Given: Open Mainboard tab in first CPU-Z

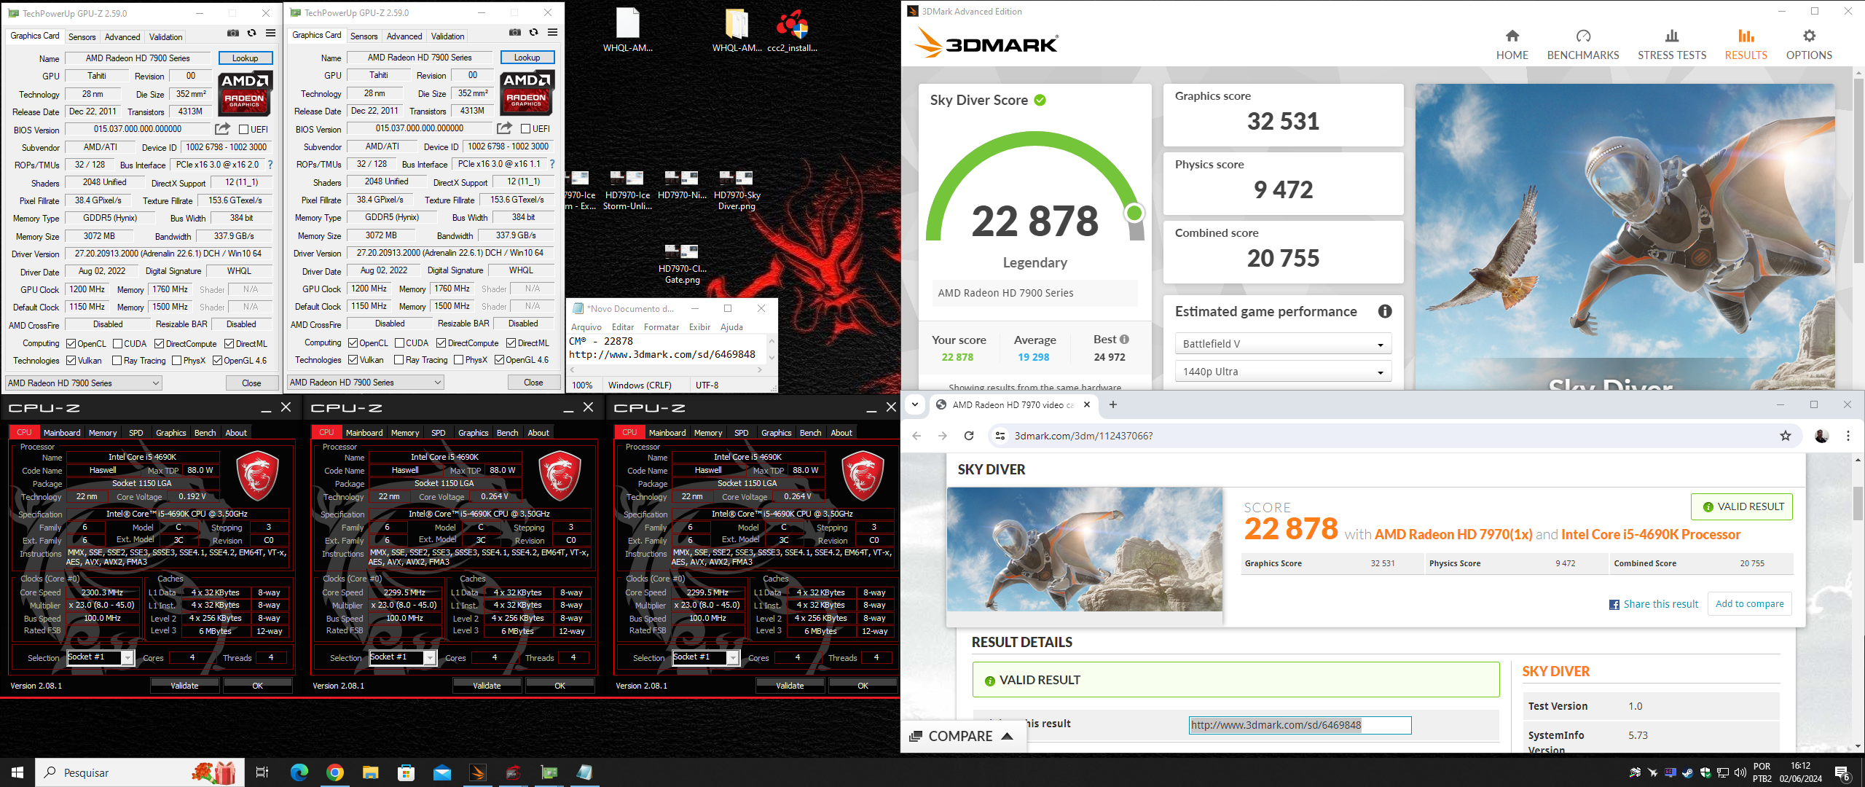Looking at the screenshot, I should coord(62,433).
